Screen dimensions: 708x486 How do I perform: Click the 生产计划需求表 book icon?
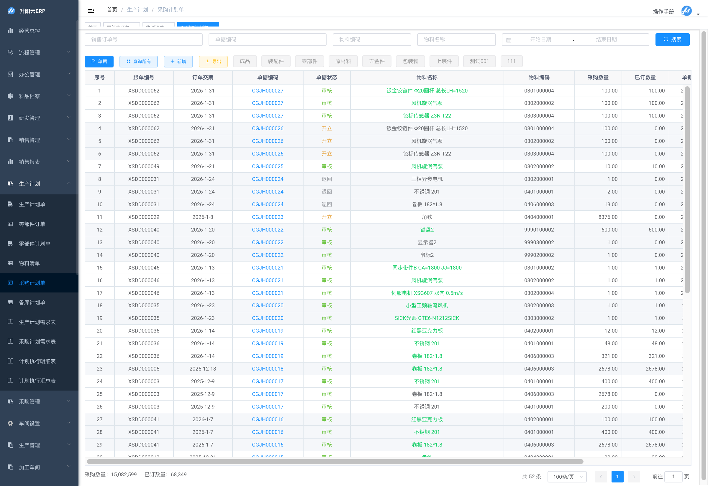click(x=10, y=322)
